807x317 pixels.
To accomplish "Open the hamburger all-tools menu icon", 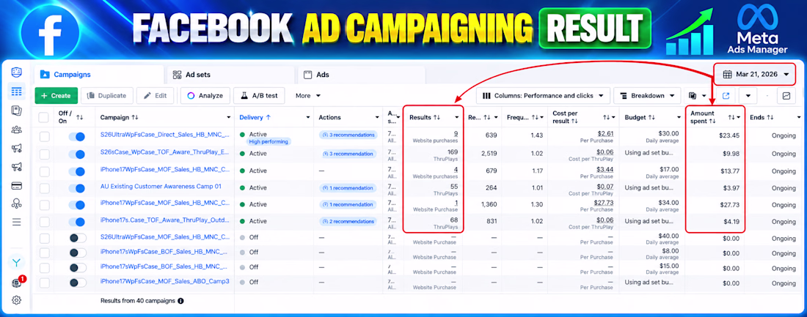I will coord(16,222).
